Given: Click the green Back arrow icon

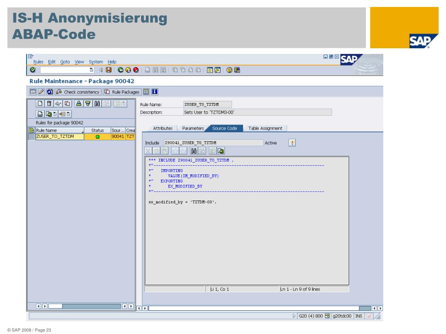Looking at the screenshot, I should coord(120,70).
